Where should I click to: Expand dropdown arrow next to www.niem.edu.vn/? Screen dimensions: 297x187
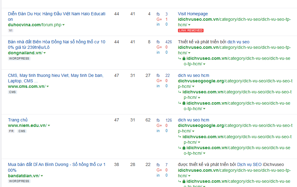[49, 125]
